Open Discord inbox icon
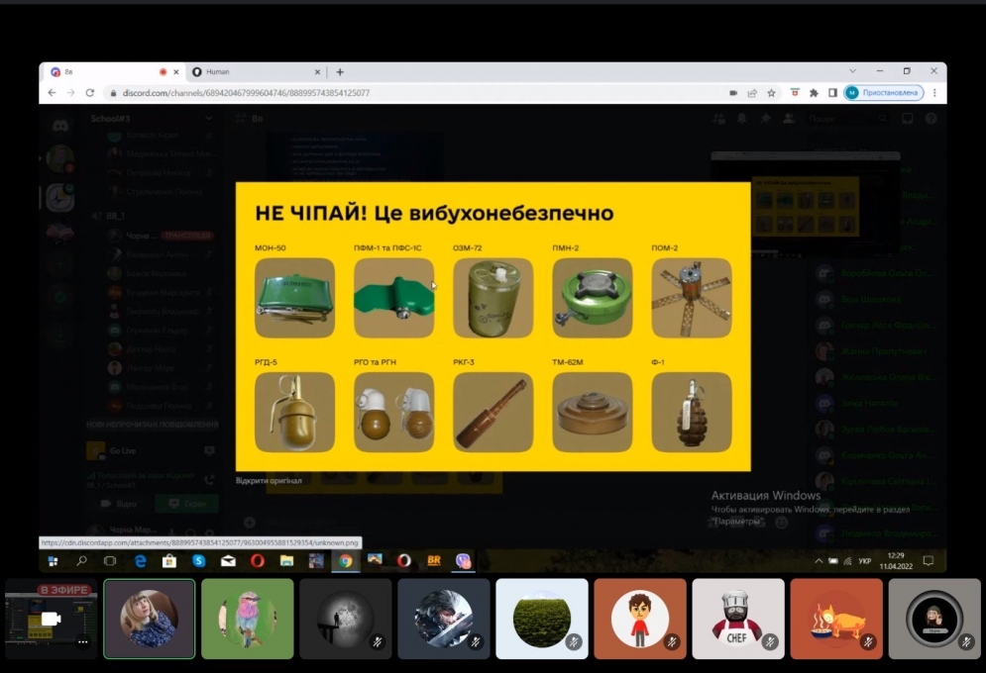986x673 pixels. pyautogui.click(x=908, y=119)
